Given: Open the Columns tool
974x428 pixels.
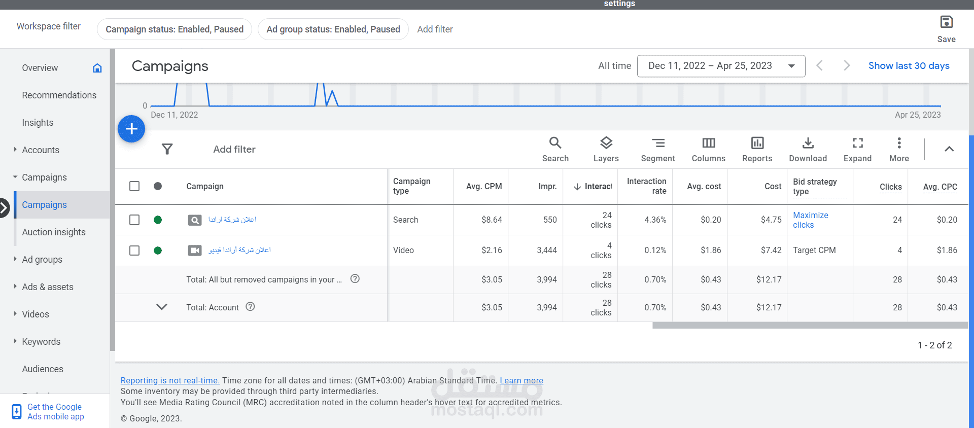Looking at the screenshot, I should tap(709, 149).
